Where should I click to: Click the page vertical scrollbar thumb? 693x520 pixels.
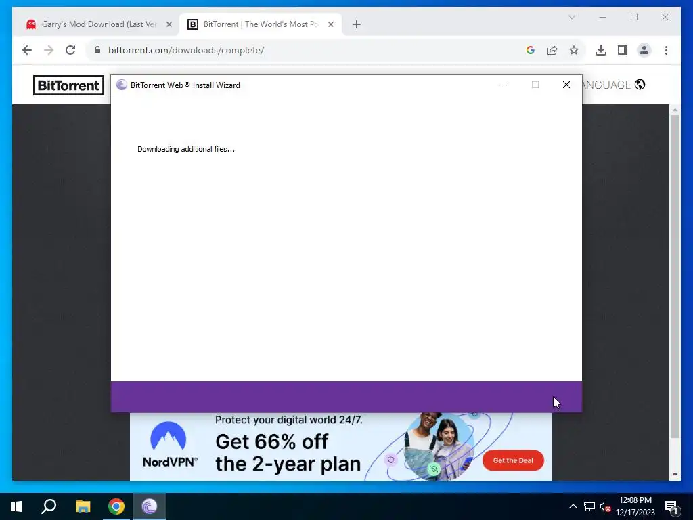[x=675, y=276]
